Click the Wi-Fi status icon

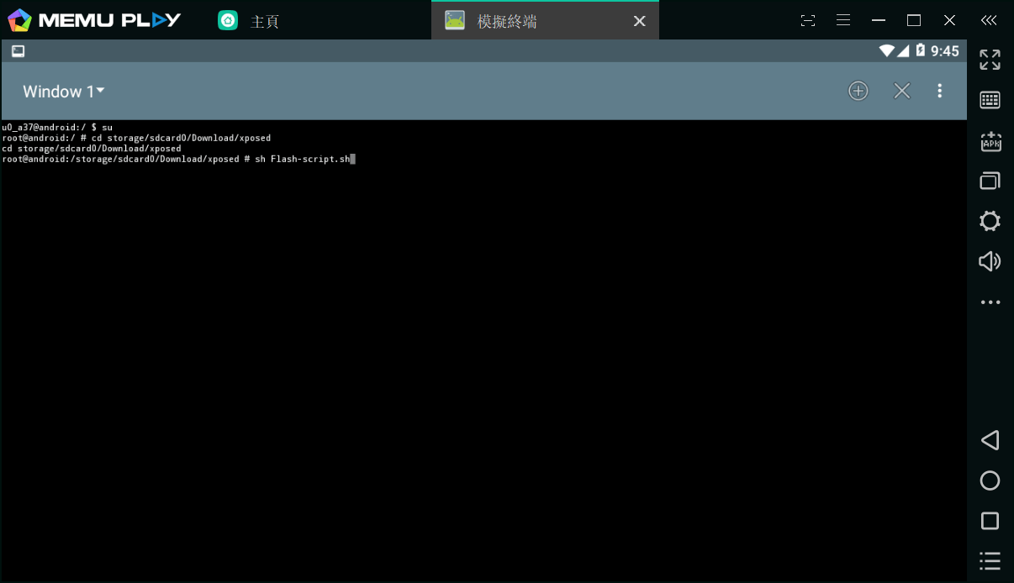(x=886, y=51)
